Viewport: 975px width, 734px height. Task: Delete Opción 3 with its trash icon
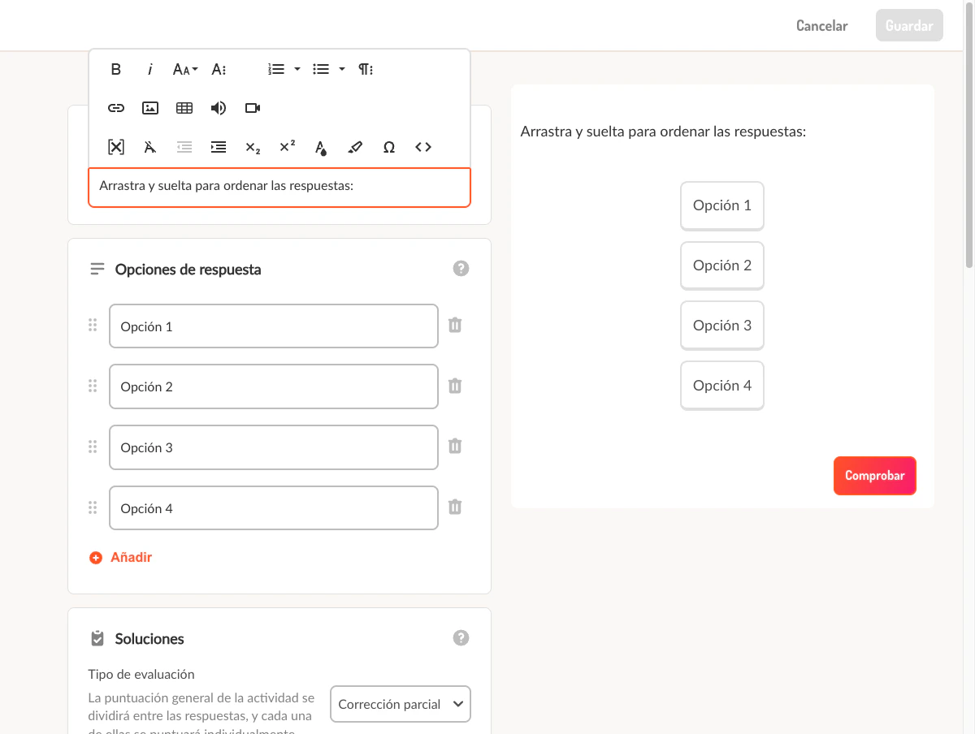pyautogui.click(x=455, y=447)
